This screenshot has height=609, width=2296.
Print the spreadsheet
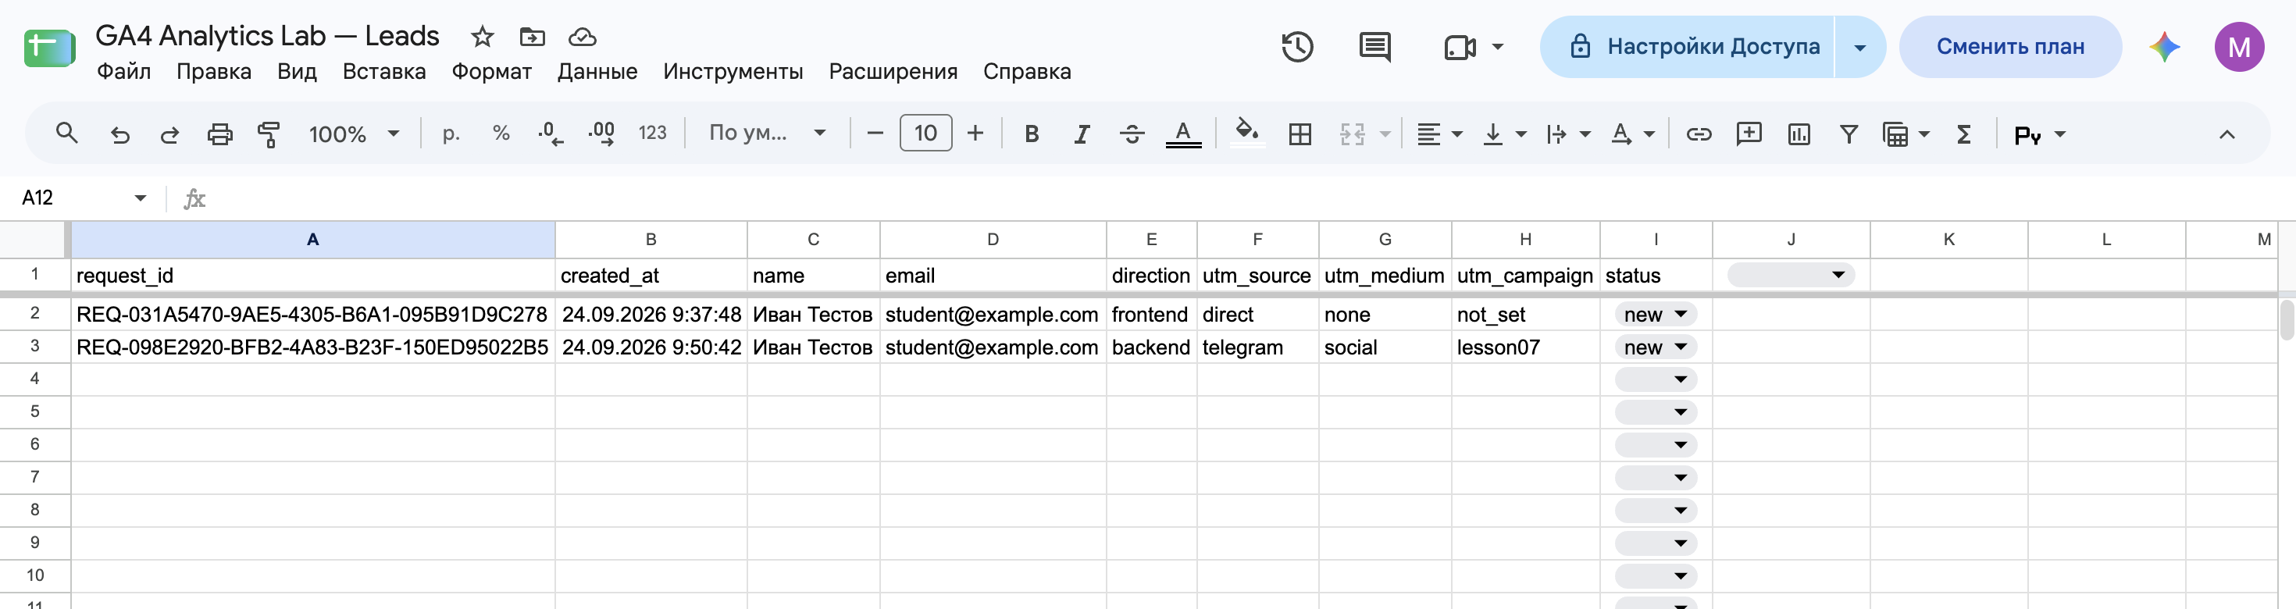coord(219,134)
